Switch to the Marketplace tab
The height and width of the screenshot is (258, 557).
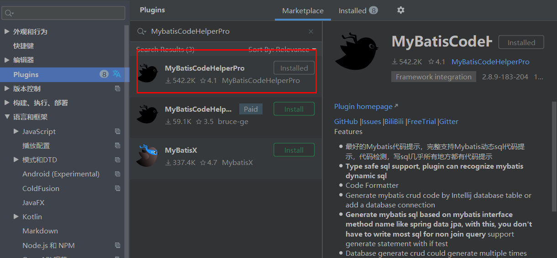[x=303, y=10]
